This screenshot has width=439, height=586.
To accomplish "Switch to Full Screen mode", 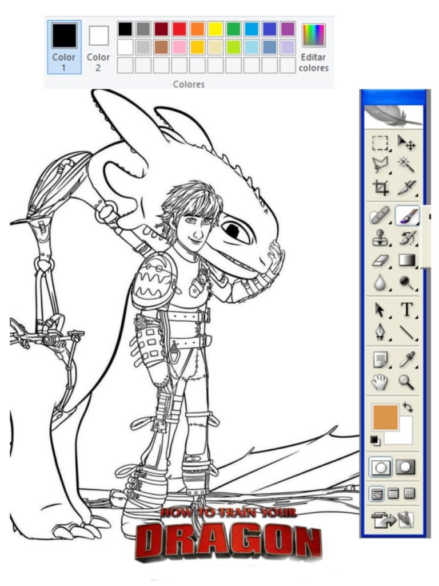I will [409, 494].
